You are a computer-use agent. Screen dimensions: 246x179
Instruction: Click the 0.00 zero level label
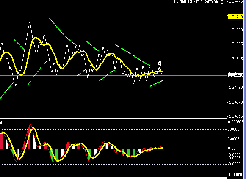coord(232,149)
